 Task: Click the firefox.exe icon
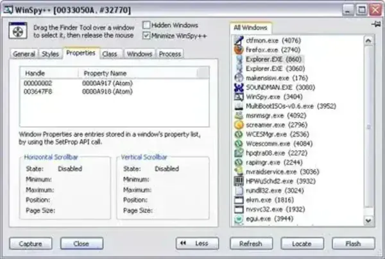[239, 50]
